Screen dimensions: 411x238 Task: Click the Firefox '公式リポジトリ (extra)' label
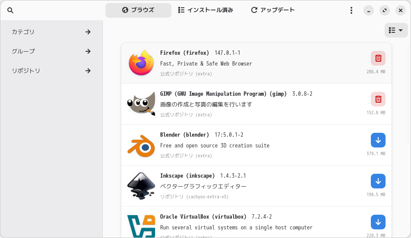coord(186,74)
